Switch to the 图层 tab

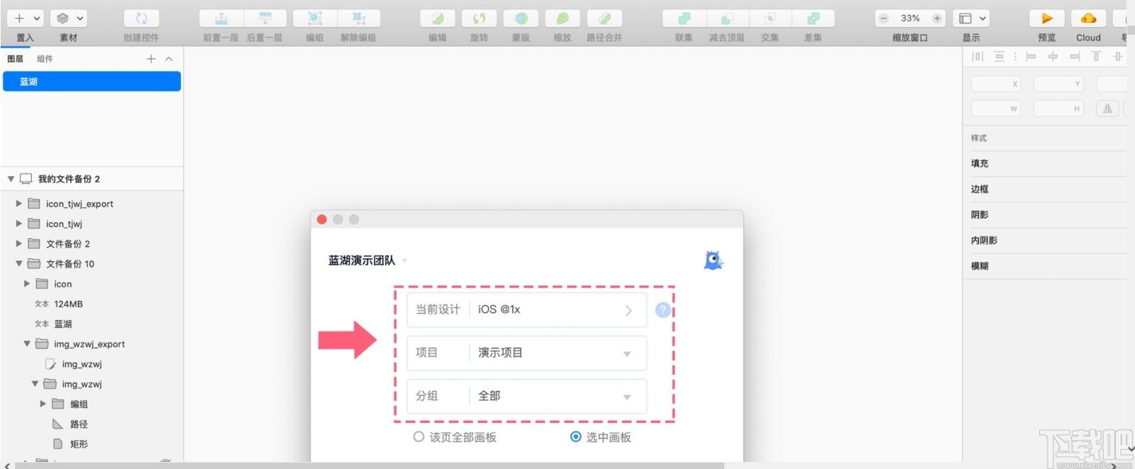tap(15, 59)
